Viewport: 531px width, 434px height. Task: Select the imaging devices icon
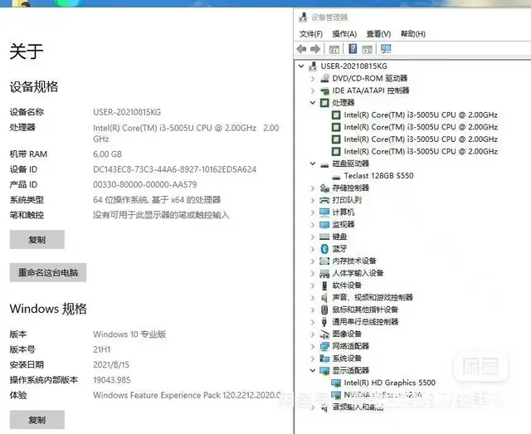[324, 334]
